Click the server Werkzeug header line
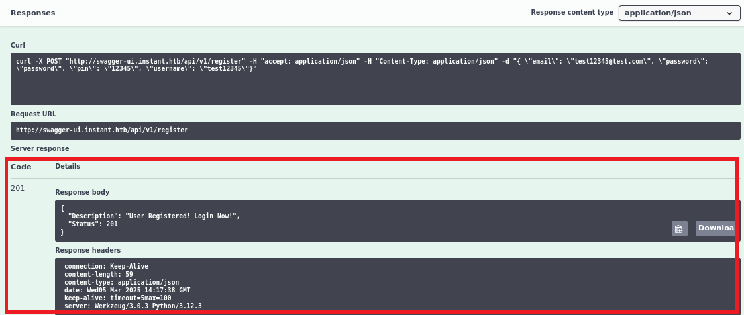 tap(133, 306)
